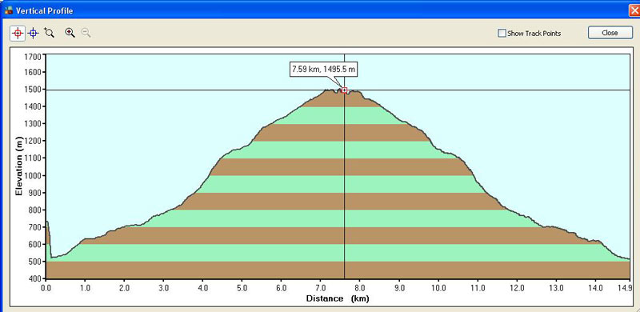Click the 1000 elevation tick label

34,176
